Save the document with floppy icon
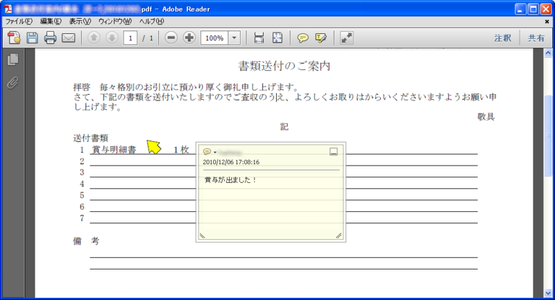 pyautogui.click(x=32, y=38)
